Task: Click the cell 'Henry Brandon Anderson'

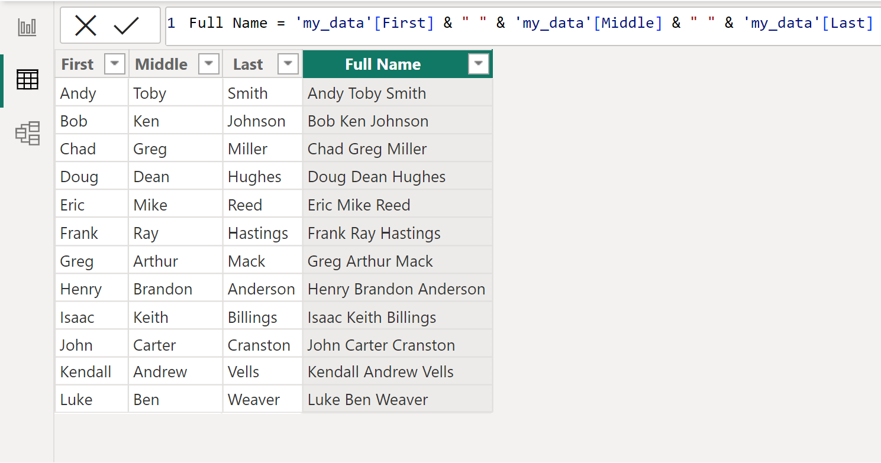Action: 398,289
